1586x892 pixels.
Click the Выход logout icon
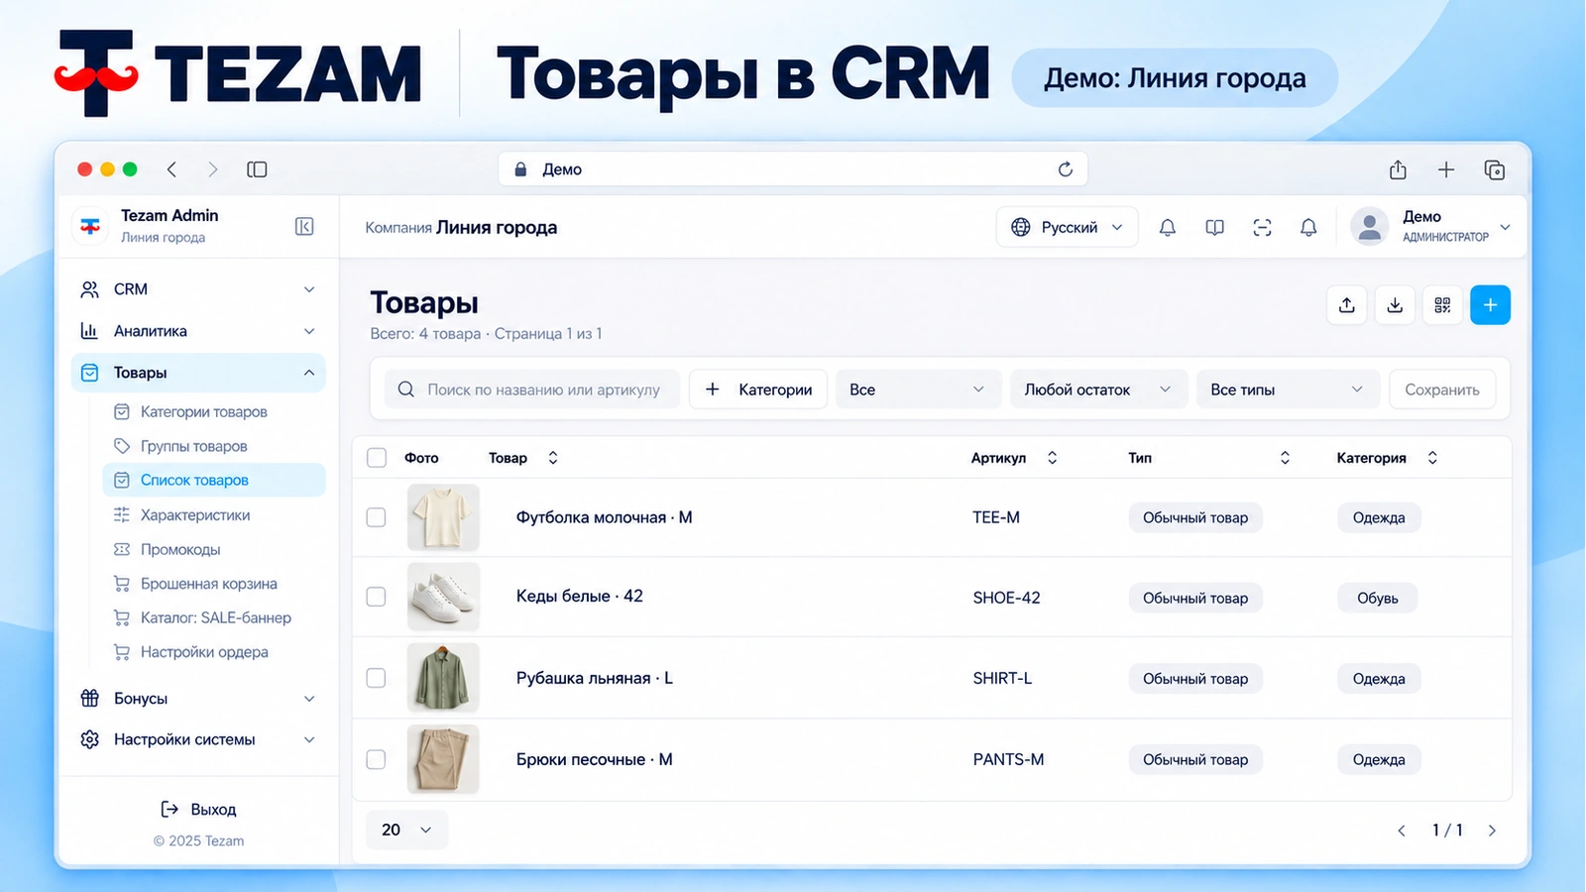(170, 810)
